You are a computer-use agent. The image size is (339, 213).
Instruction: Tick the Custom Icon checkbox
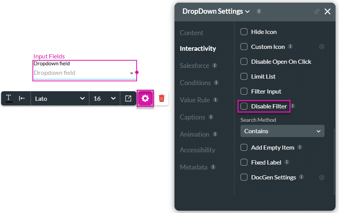(x=244, y=47)
